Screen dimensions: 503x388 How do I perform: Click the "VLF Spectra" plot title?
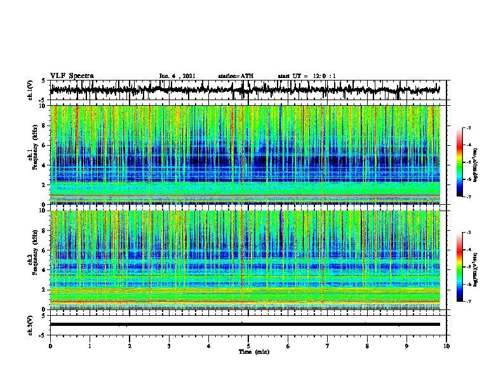(72, 76)
